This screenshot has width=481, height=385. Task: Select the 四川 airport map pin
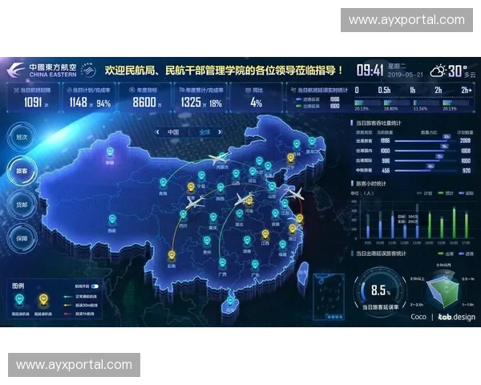tap(183, 215)
